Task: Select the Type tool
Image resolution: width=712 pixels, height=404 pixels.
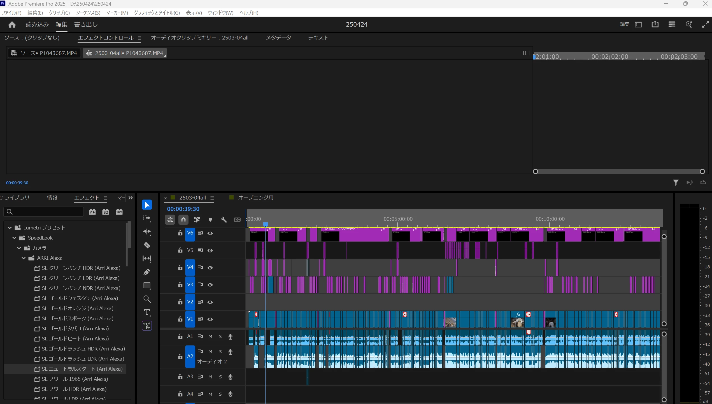Action: [147, 312]
